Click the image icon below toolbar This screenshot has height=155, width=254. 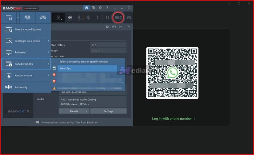coord(114,27)
